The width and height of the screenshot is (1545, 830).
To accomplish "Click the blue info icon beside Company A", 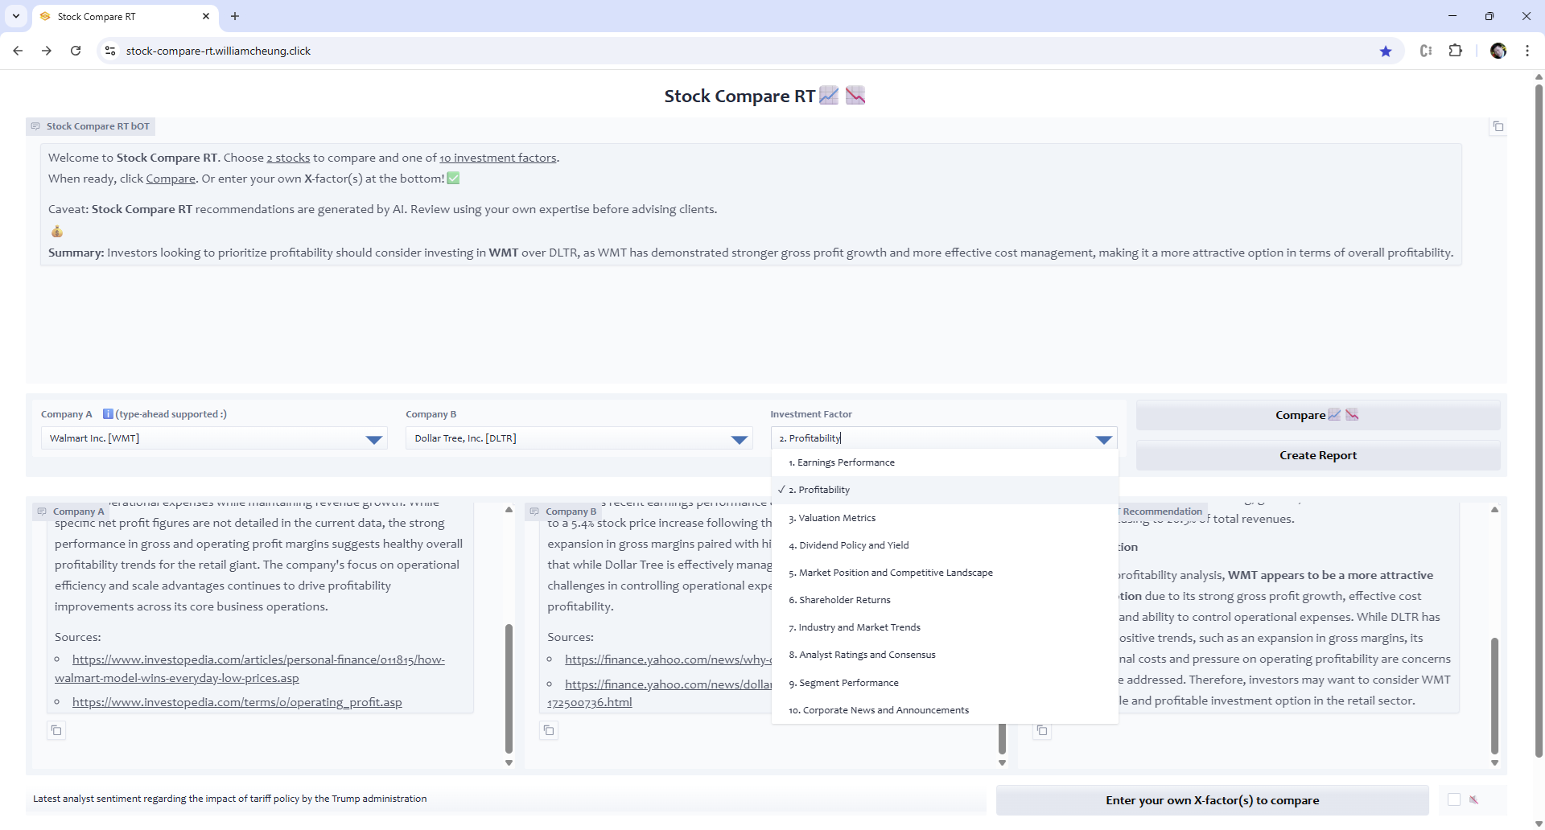I will 108,414.
